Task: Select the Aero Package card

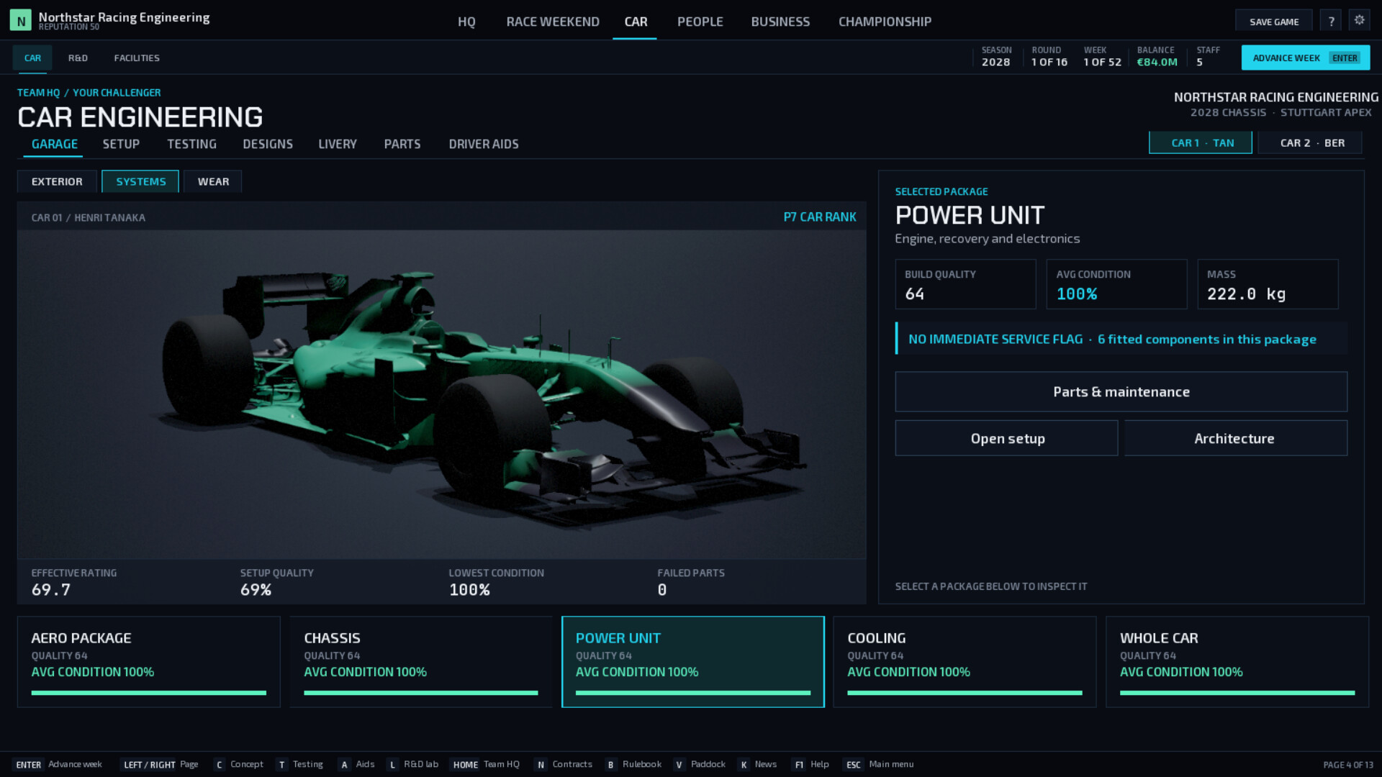Action: point(149,662)
